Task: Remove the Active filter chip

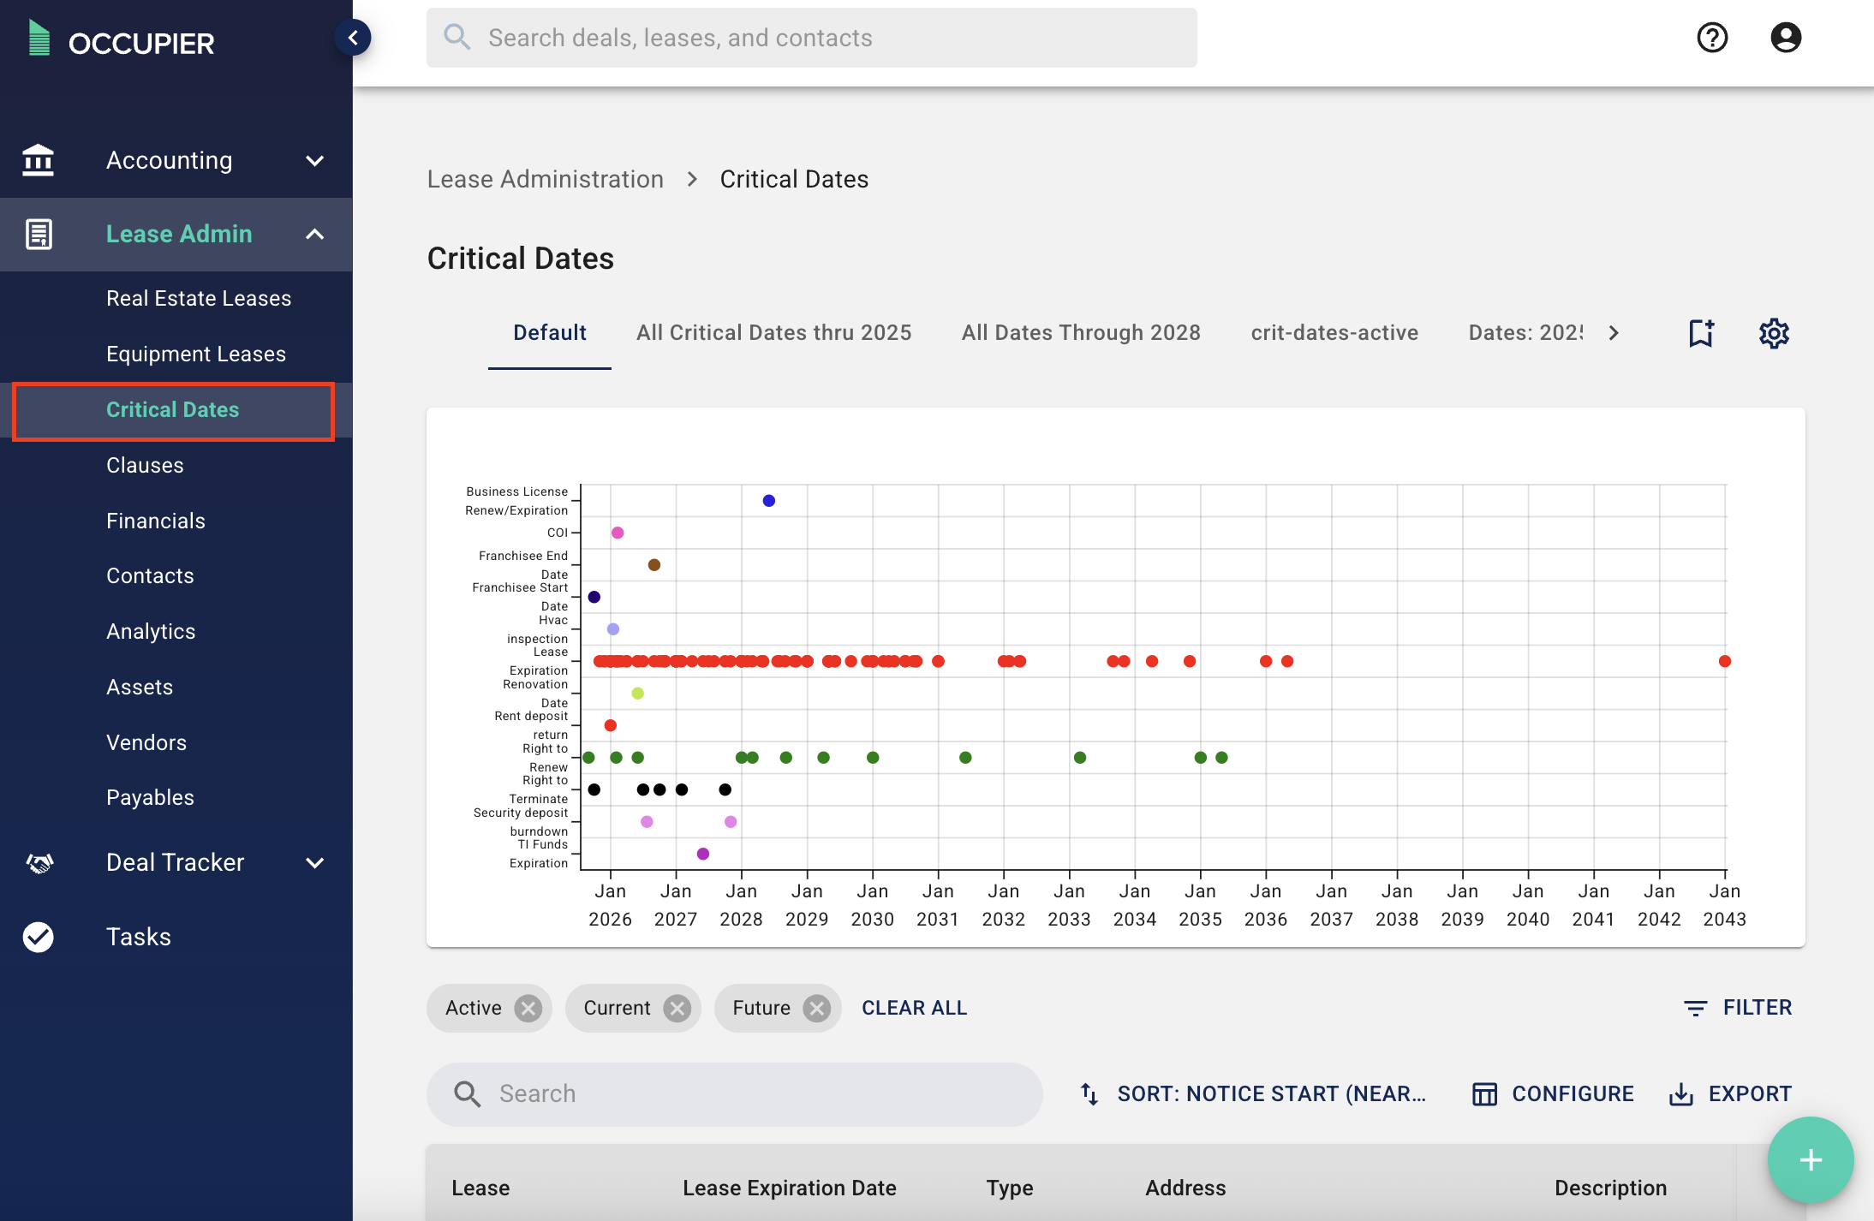Action: (x=528, y=1009)
